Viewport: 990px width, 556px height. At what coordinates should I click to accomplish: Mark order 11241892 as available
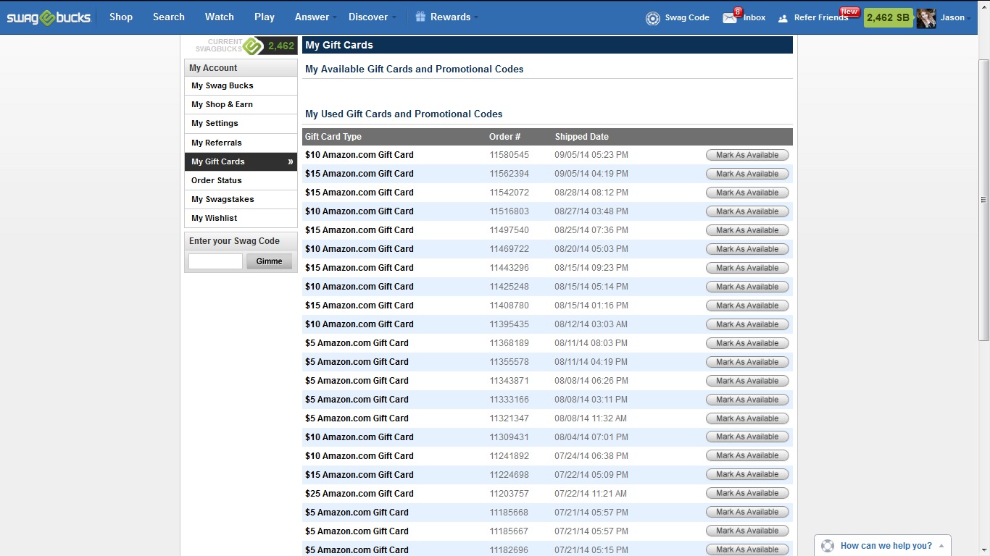pos(747,455)
